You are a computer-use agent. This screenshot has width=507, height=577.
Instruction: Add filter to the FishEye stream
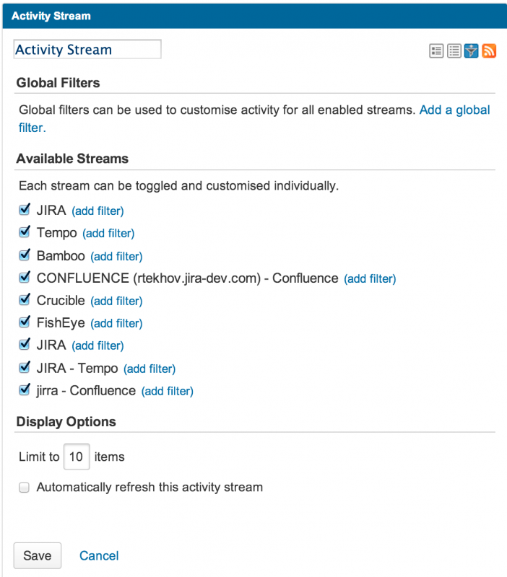[x=116, y=323]
